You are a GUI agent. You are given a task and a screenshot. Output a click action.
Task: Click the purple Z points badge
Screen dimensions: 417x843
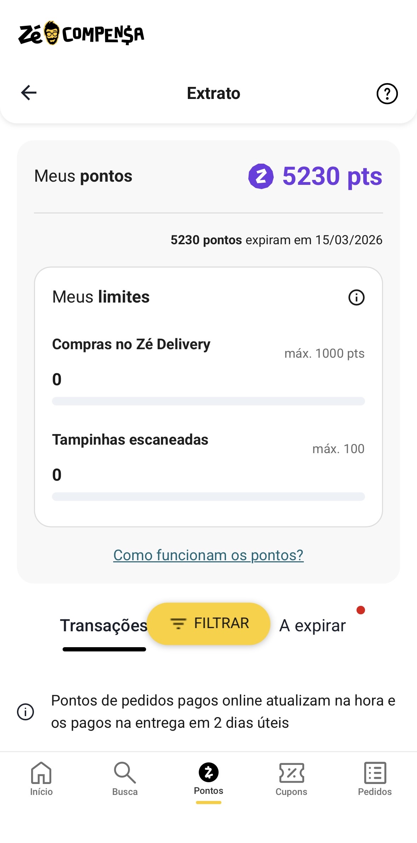click(x=261, y=176)
